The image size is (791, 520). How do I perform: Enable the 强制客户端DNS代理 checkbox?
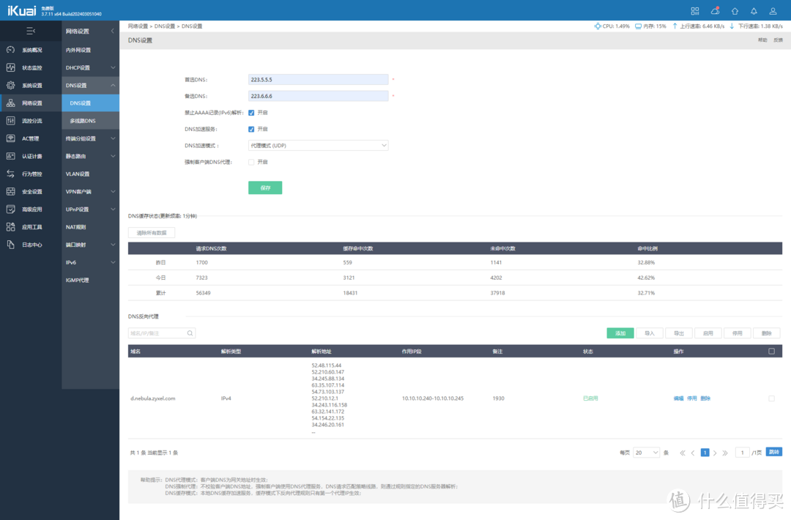click(251, 162)
